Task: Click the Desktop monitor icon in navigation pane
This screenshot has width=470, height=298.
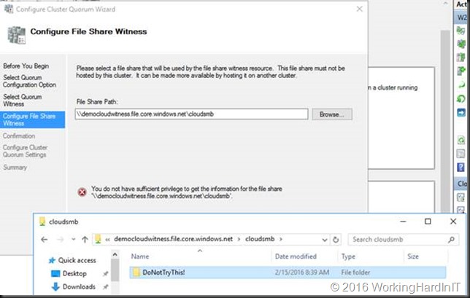Action: [x=55, y=273]
